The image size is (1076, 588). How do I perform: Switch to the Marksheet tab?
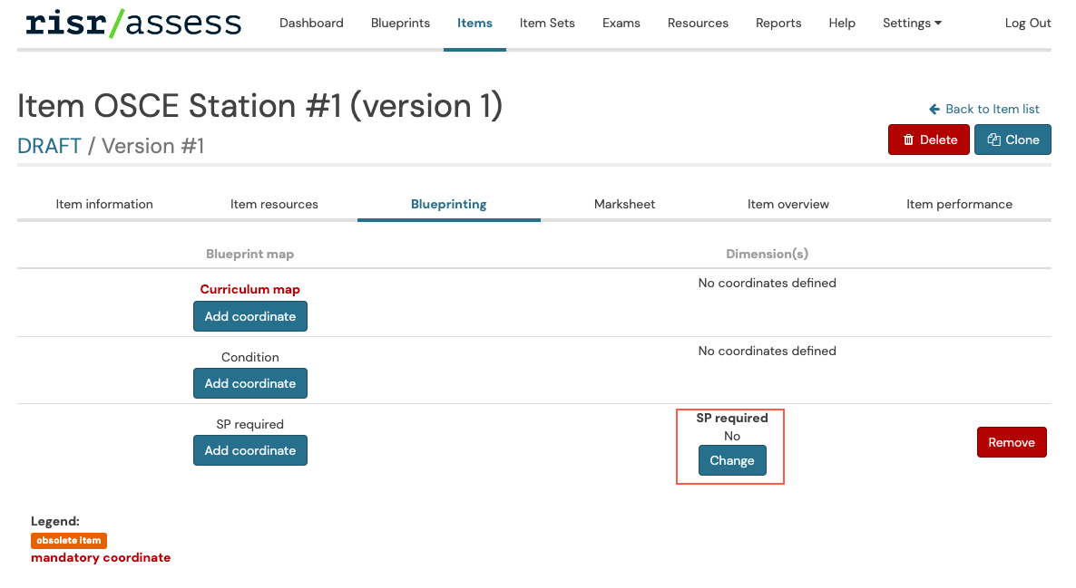624,204
